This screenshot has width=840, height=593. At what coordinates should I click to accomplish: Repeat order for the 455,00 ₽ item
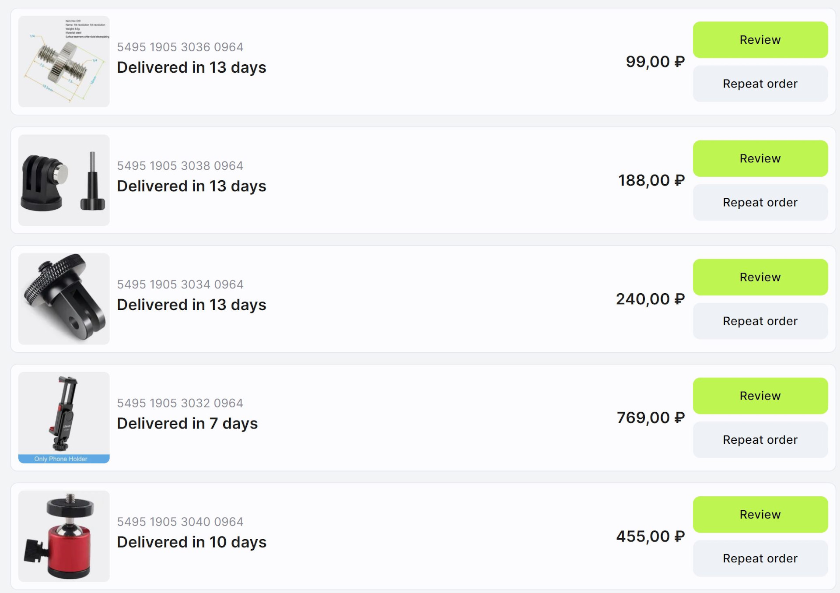click(x=760, y=558)
